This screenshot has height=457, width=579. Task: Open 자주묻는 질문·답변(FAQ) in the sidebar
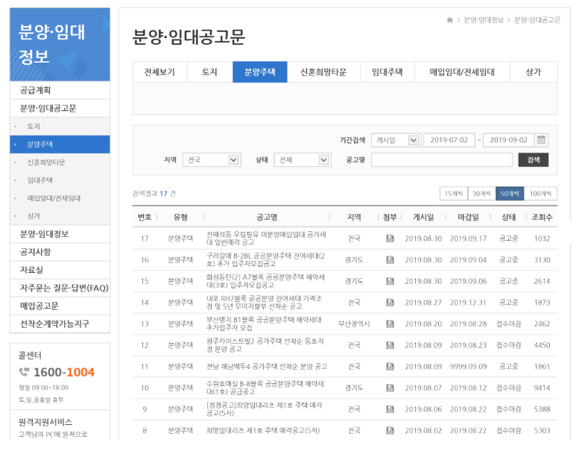[60, 288]
